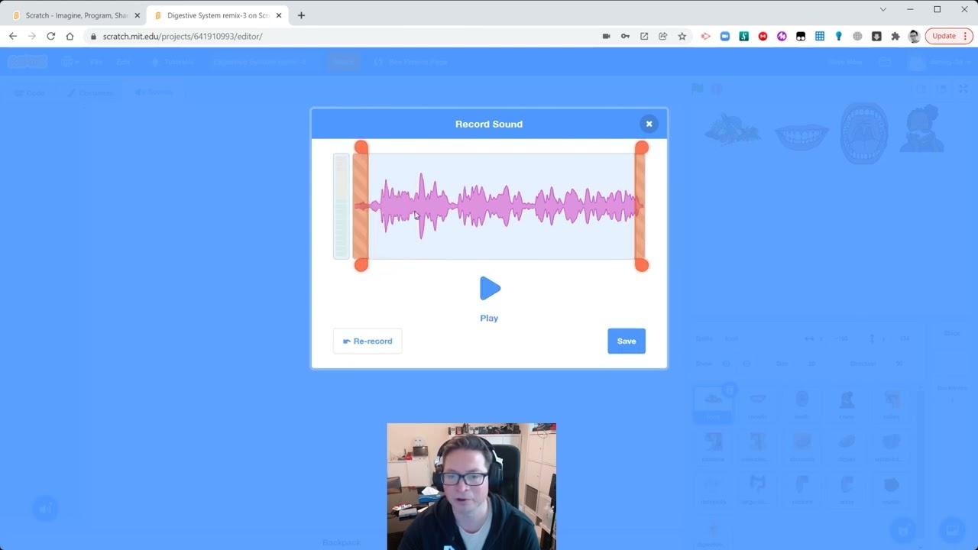Close the Digestive System remix-3 tab

(x=279, y=15)
